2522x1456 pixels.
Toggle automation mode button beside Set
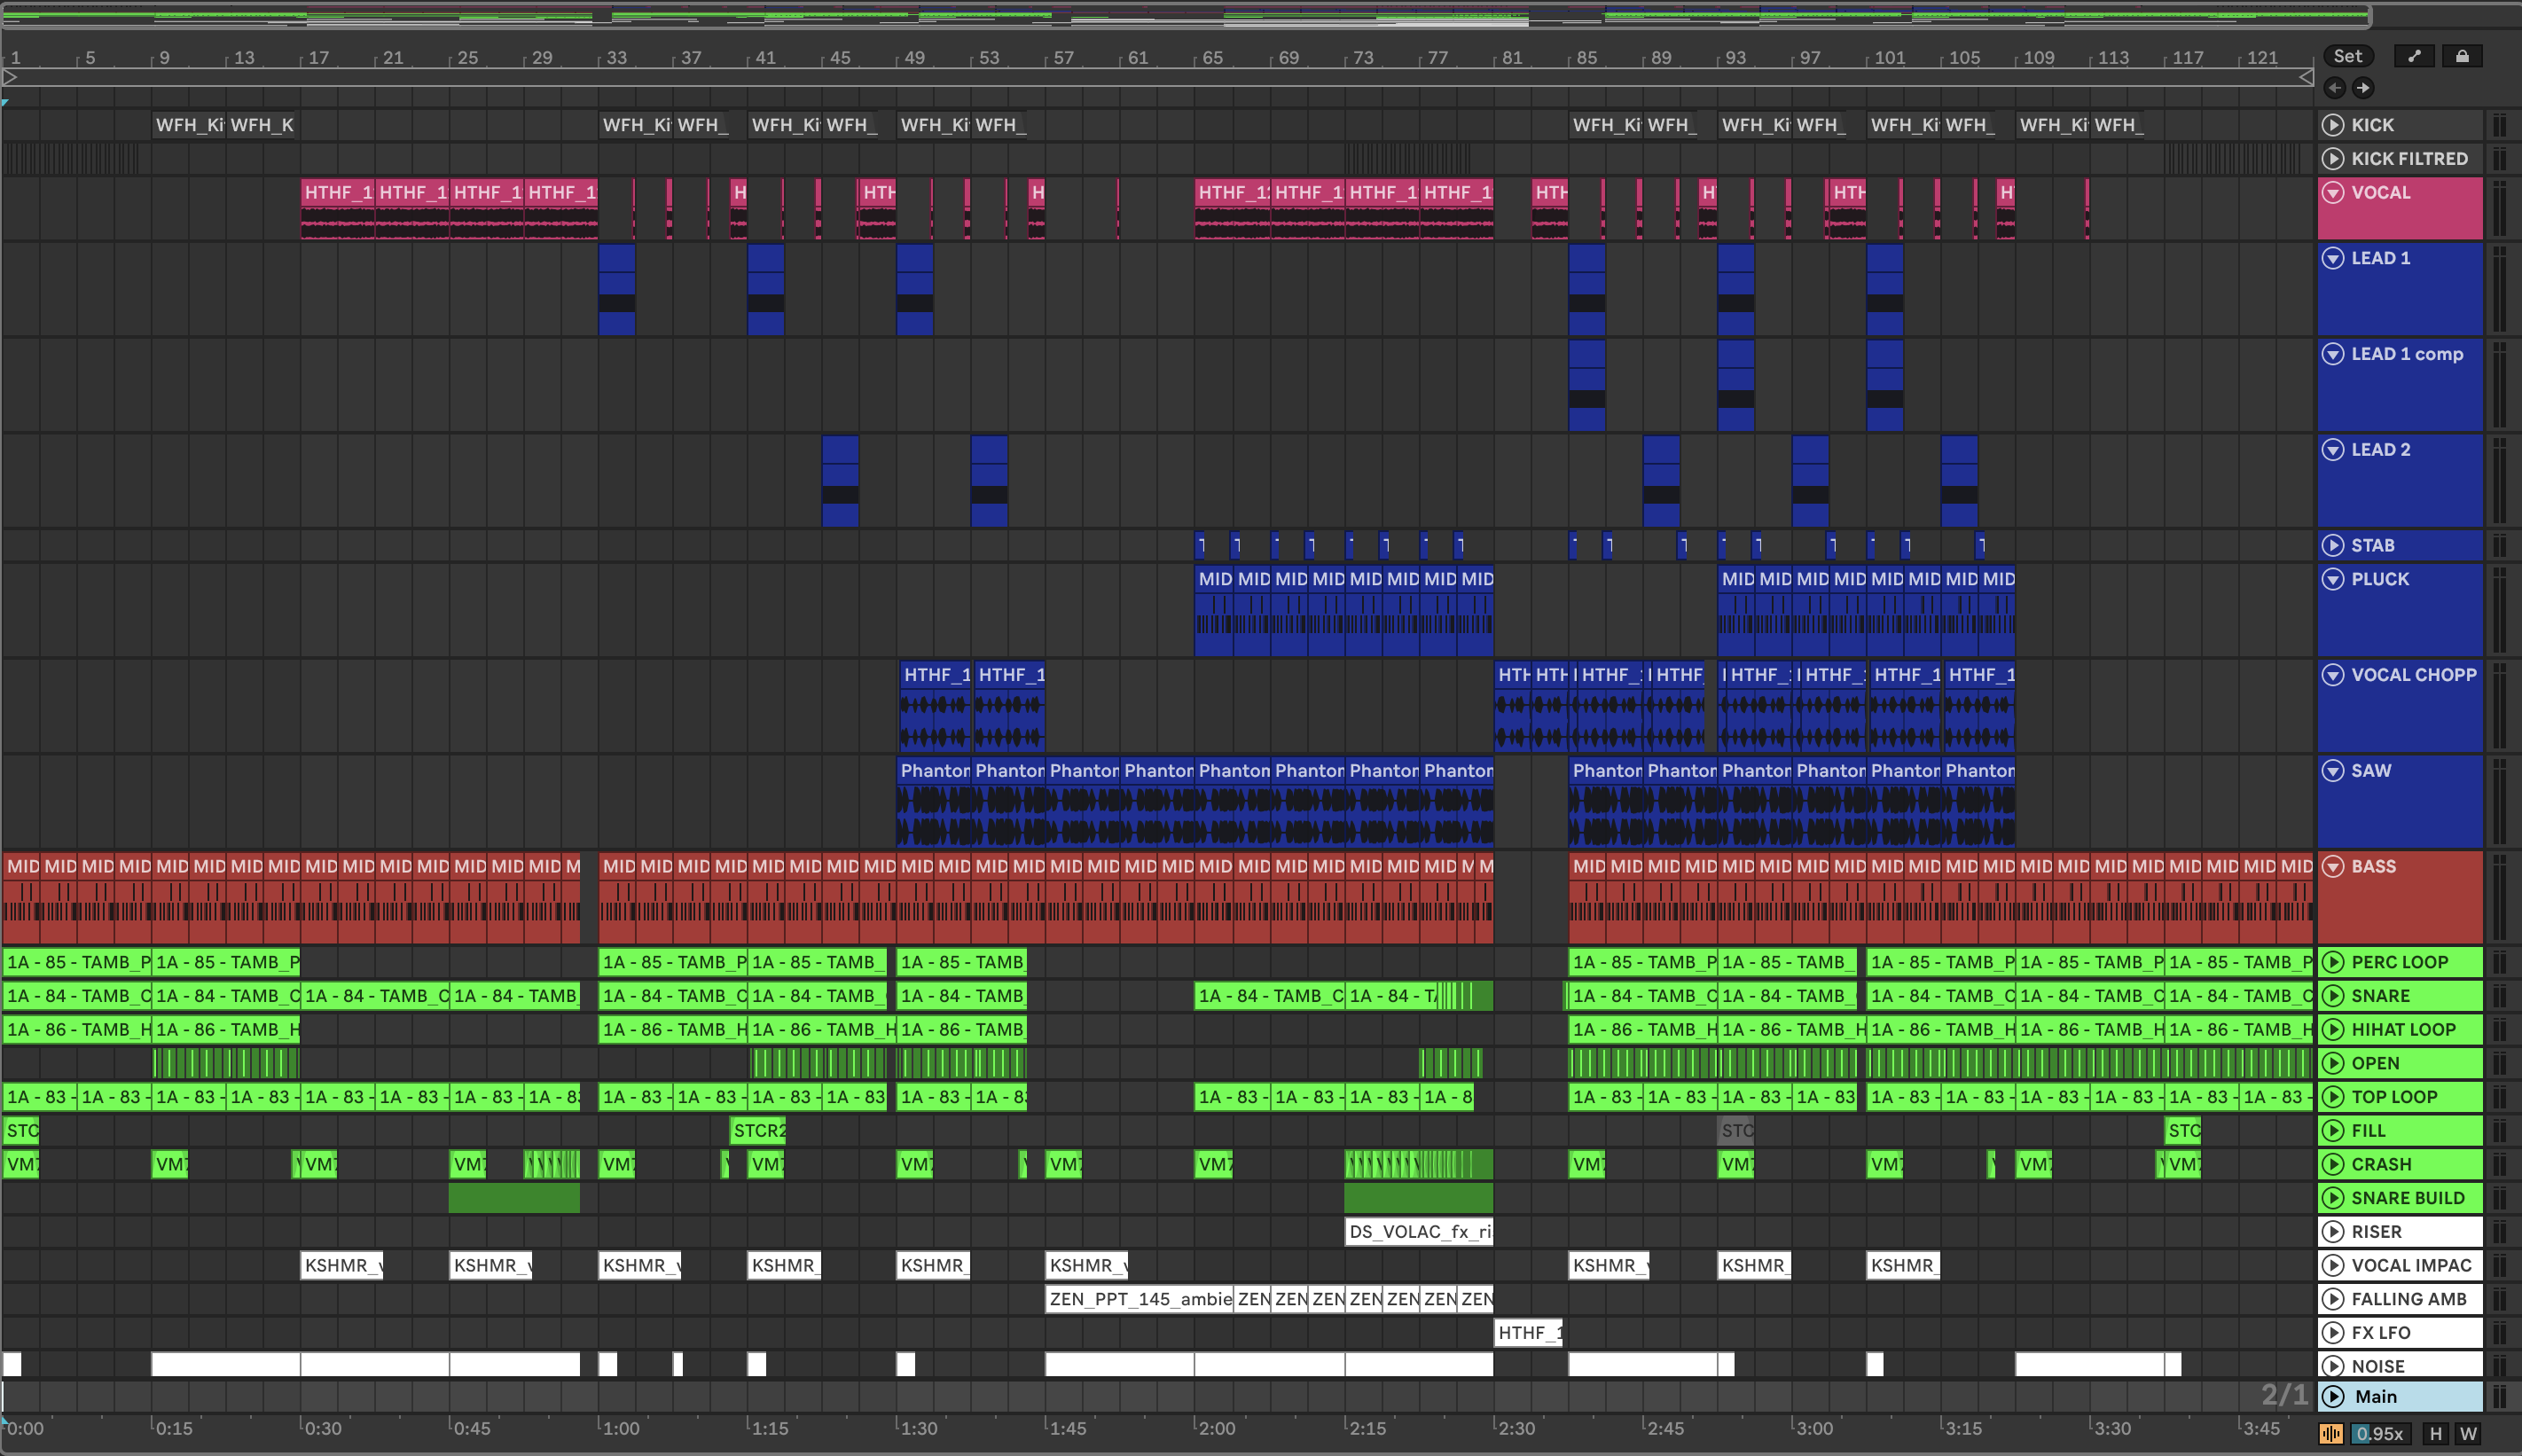tap(2414, 56)
